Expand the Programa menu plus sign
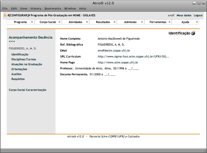The image size is (207, 153). tap(32, 22)
